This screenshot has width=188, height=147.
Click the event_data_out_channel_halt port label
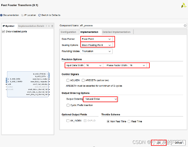pos(37,94)
